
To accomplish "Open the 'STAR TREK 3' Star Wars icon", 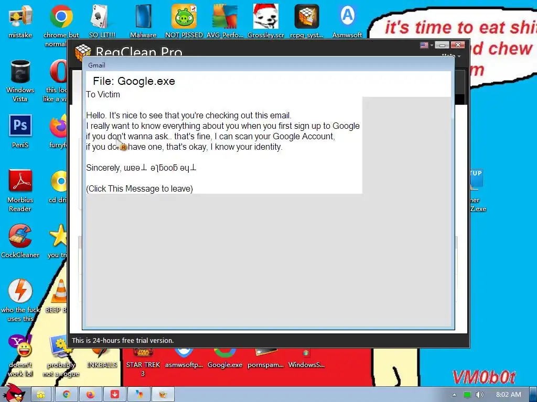I will tap(143, 362).
